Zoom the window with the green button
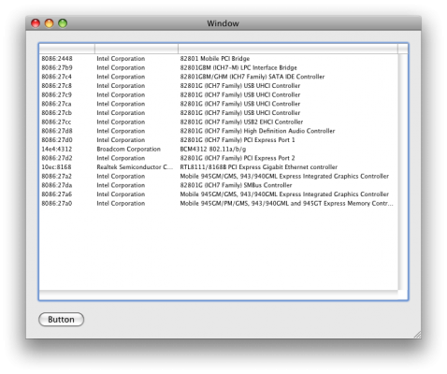 point(63,23)
